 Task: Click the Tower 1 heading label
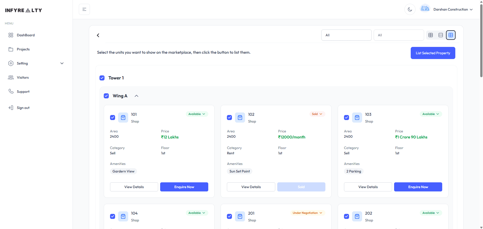pyautogui.click(x=116, y=78)
